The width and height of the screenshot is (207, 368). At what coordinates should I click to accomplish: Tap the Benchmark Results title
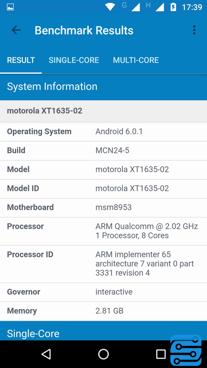pos(84,30)
